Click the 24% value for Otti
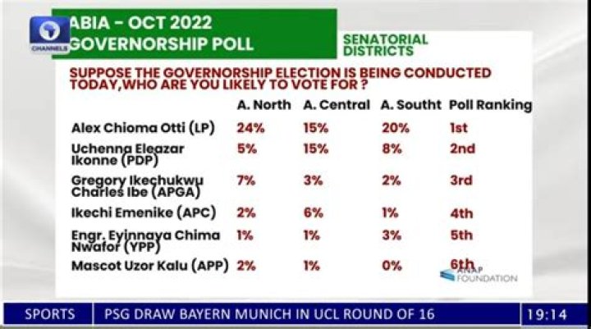Image resolution: width=591 pixels, height=329 pixels. click(249, 128)
